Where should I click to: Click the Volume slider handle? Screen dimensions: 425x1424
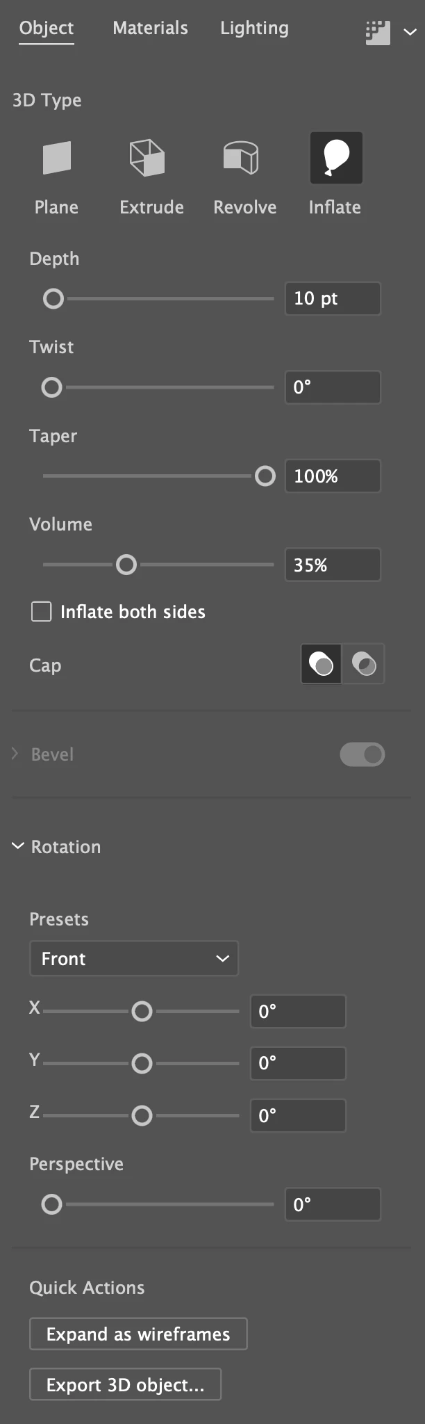pyautogui.click(x=126, y=565)
